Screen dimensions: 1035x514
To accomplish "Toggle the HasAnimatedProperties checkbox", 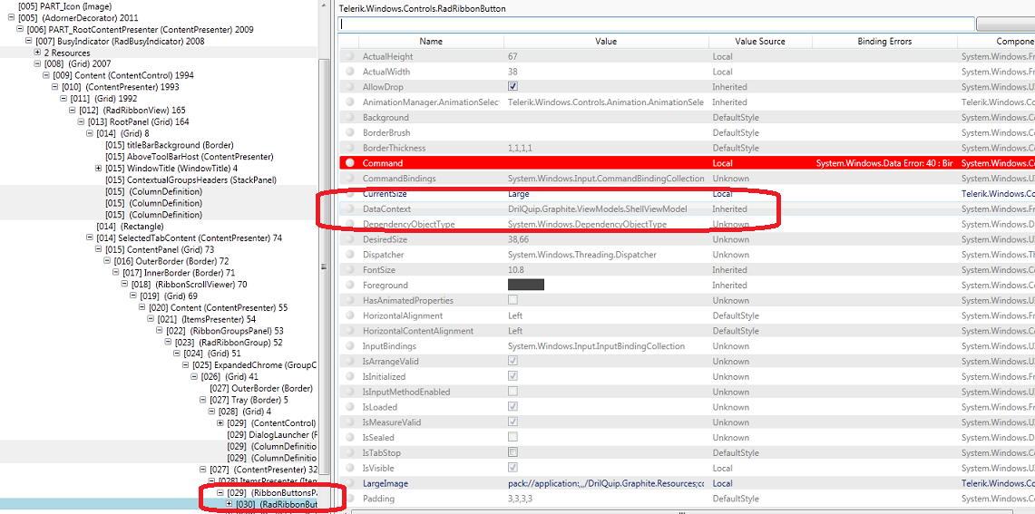I will [x=513, y=300].
